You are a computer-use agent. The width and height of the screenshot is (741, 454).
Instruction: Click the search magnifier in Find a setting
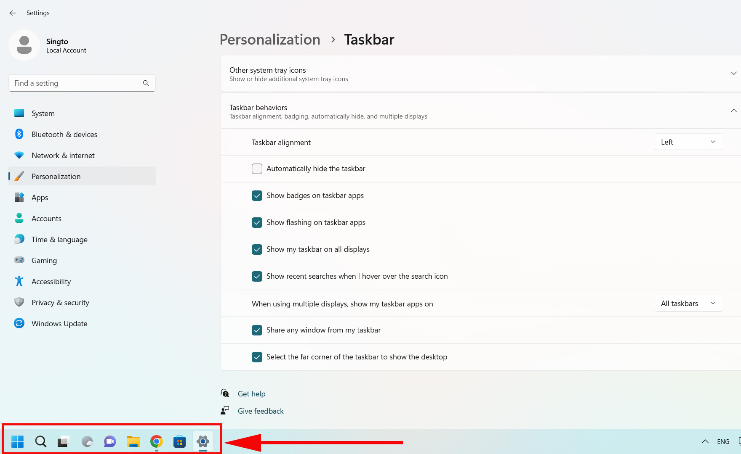[146, 83]
